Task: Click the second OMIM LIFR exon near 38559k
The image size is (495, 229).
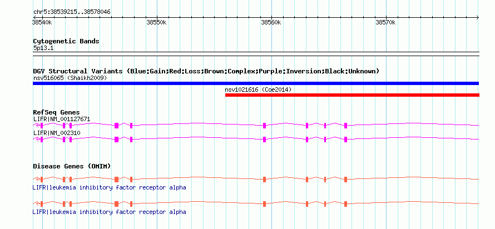Action: pos(265,204)
